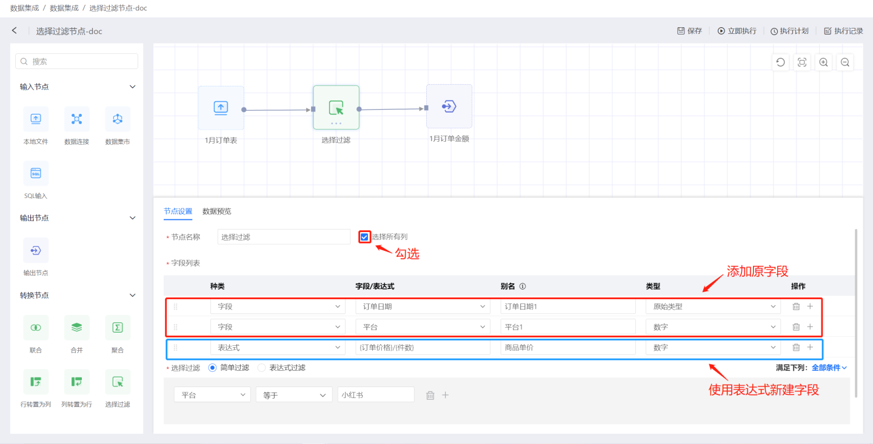The width and height of the screenshot is (873, 444).
Task: Reset canvas with the refresh icon
Action: [x=780, y=62]
